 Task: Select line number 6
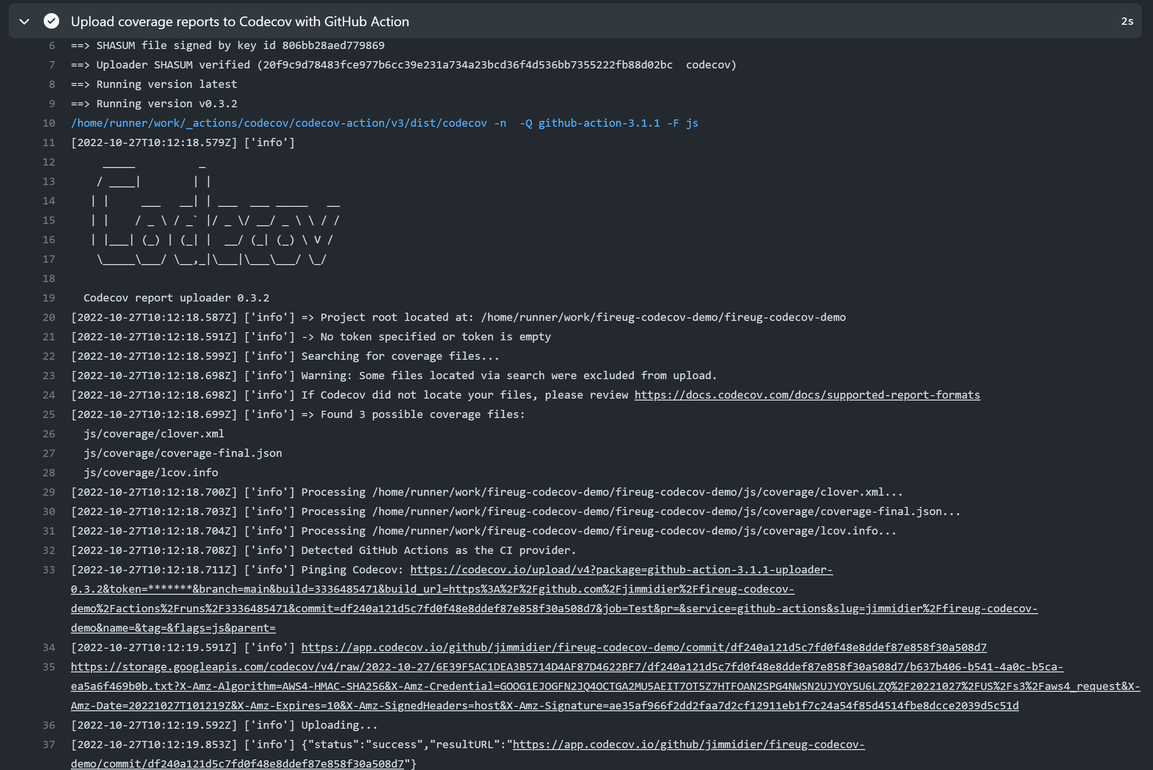tap(51, 45)
